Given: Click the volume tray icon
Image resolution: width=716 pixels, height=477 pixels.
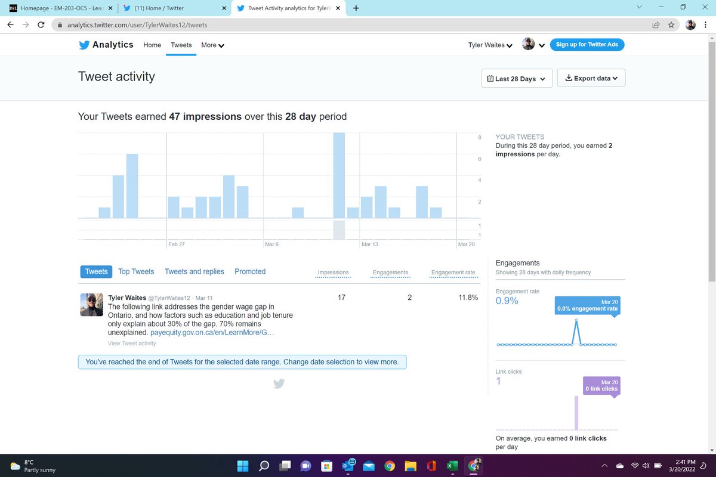Looking at the screenshot, I should (x=647, y=466).
